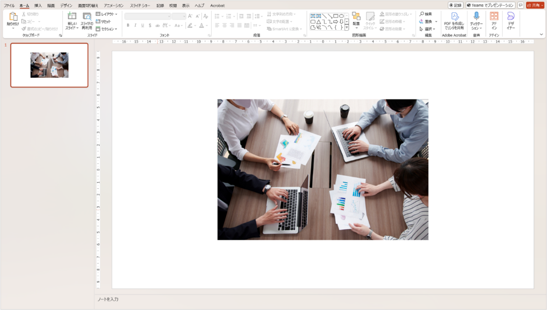
Task: Expand the shapes gallery More arrow
Action: pos(346,27)
